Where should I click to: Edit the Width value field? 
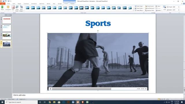pos(176,10)
